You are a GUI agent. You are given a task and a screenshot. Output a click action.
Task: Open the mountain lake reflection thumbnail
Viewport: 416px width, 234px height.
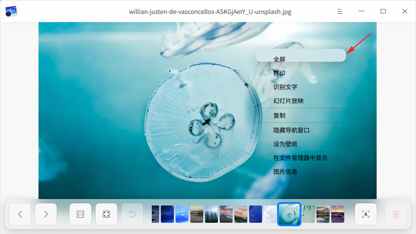(323, 214)
